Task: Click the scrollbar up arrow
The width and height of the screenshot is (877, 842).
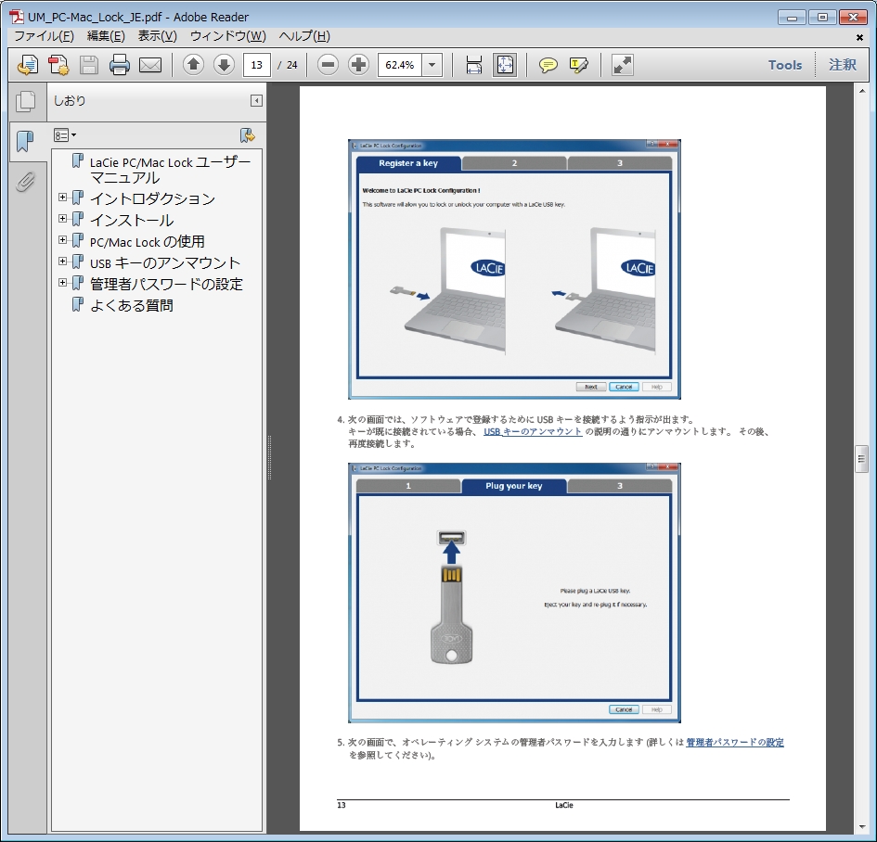Action: coord(861,91)
